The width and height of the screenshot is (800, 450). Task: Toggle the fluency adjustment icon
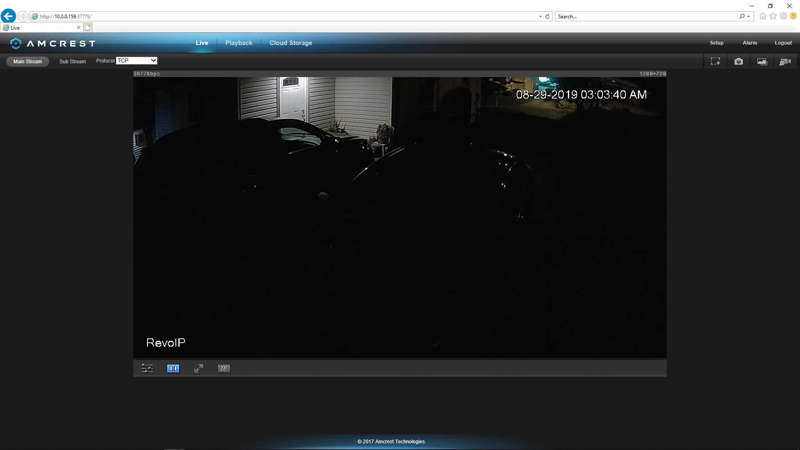(224, 368)
